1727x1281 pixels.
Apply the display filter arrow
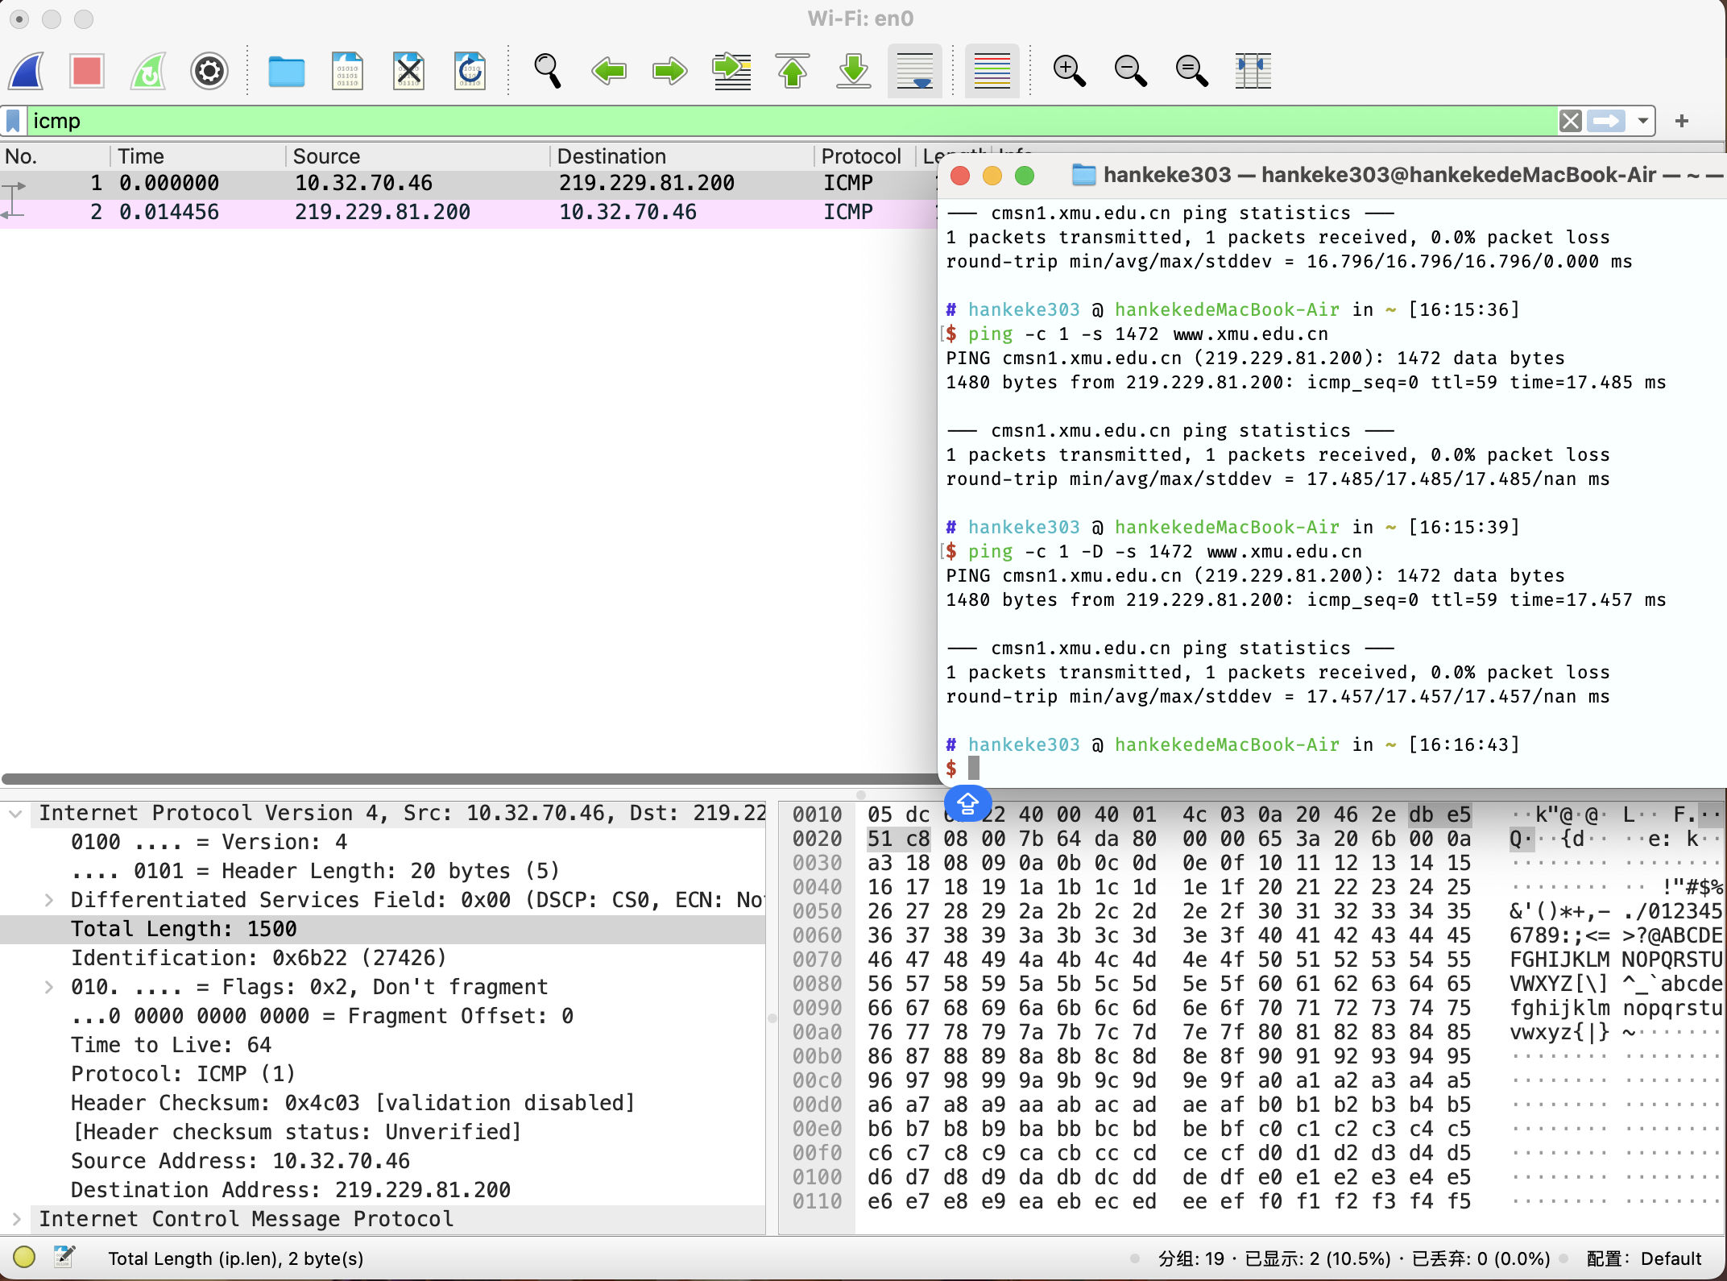(x=1606, y=121)
